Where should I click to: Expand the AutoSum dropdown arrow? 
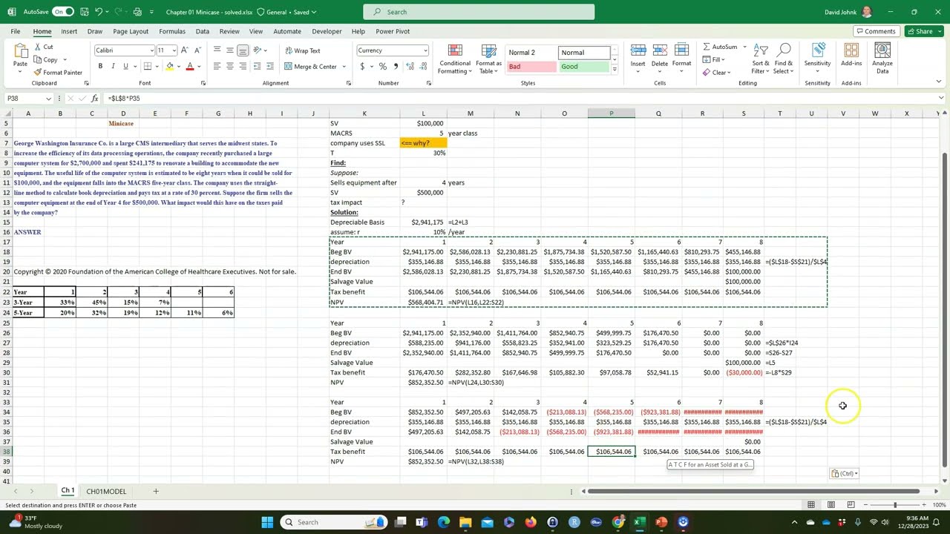[744, 47]
